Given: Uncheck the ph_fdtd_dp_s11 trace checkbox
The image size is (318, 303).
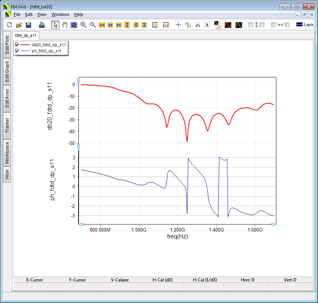Looking at the screenshot, I should tap(17, 51).
